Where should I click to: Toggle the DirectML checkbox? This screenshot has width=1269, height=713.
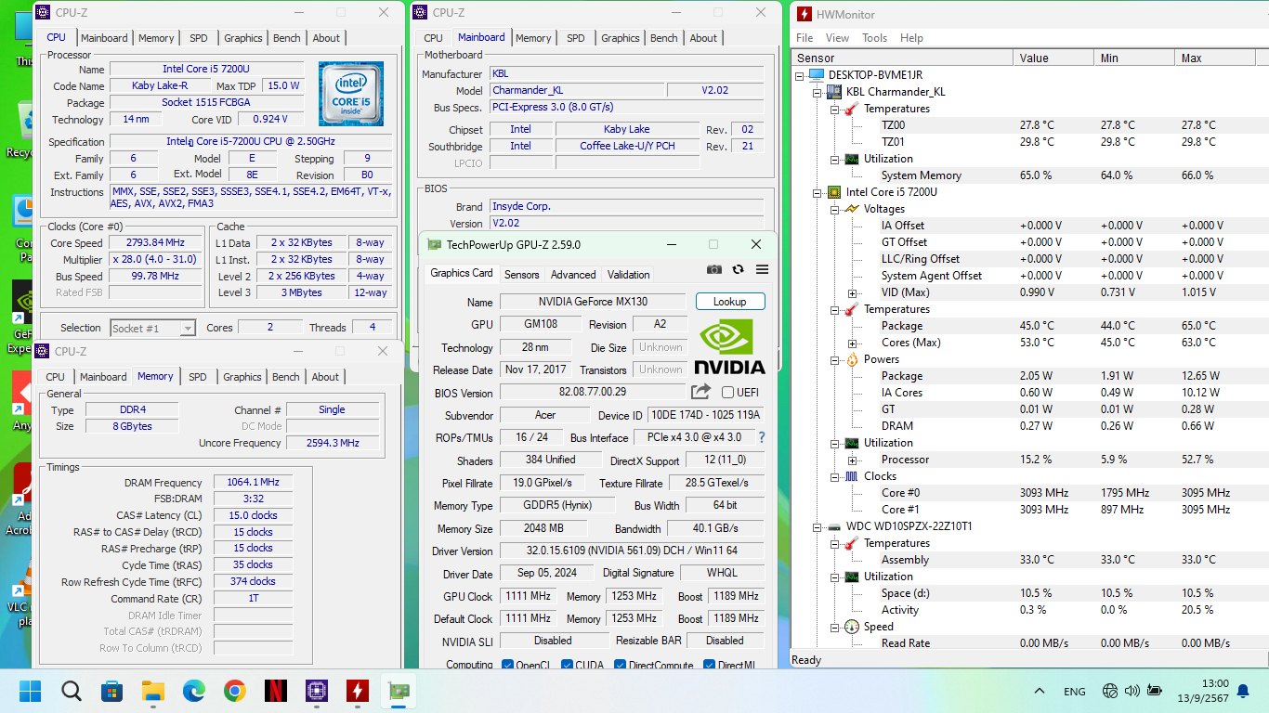(709, 665)
